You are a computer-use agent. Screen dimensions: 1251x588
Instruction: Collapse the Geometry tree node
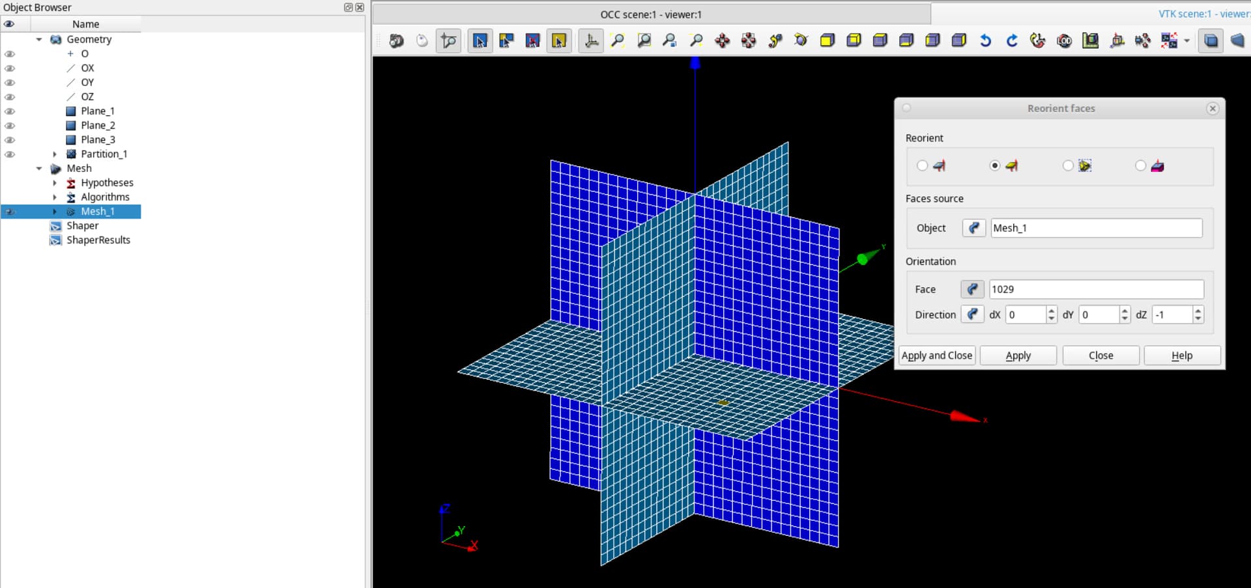click(x=39, y=40)
